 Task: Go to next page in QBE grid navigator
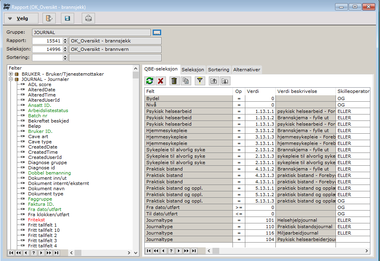[186, 251]
